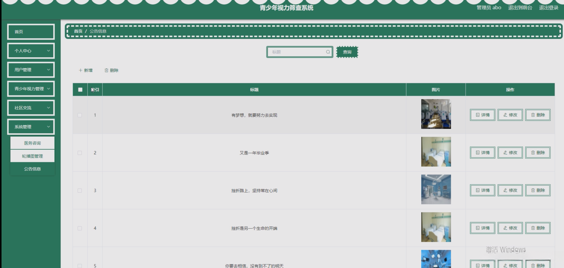
Task: Click the search magnifier icon in title field
Action: (328, 52)
